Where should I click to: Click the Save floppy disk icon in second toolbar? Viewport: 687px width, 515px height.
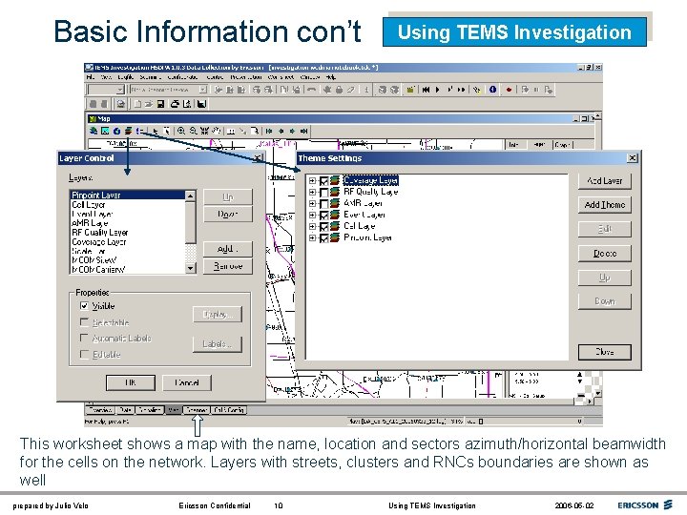point(161,104)
